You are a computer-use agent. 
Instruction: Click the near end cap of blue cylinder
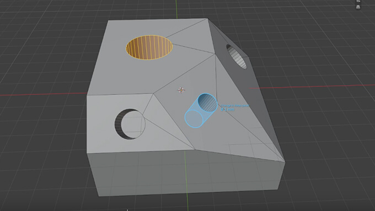194,118
